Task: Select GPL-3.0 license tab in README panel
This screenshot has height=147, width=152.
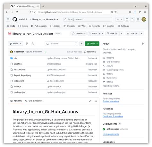Action: (x=34, y=101)
